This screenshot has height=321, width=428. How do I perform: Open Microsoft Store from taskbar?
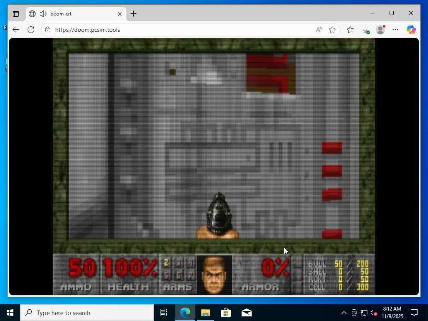pos(226,313)
